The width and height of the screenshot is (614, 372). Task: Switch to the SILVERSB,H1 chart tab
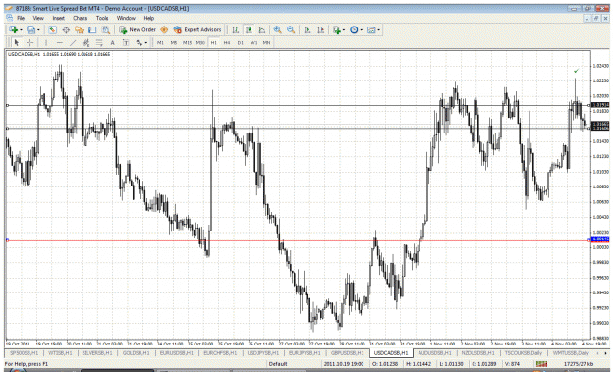(x=97, y=353)
